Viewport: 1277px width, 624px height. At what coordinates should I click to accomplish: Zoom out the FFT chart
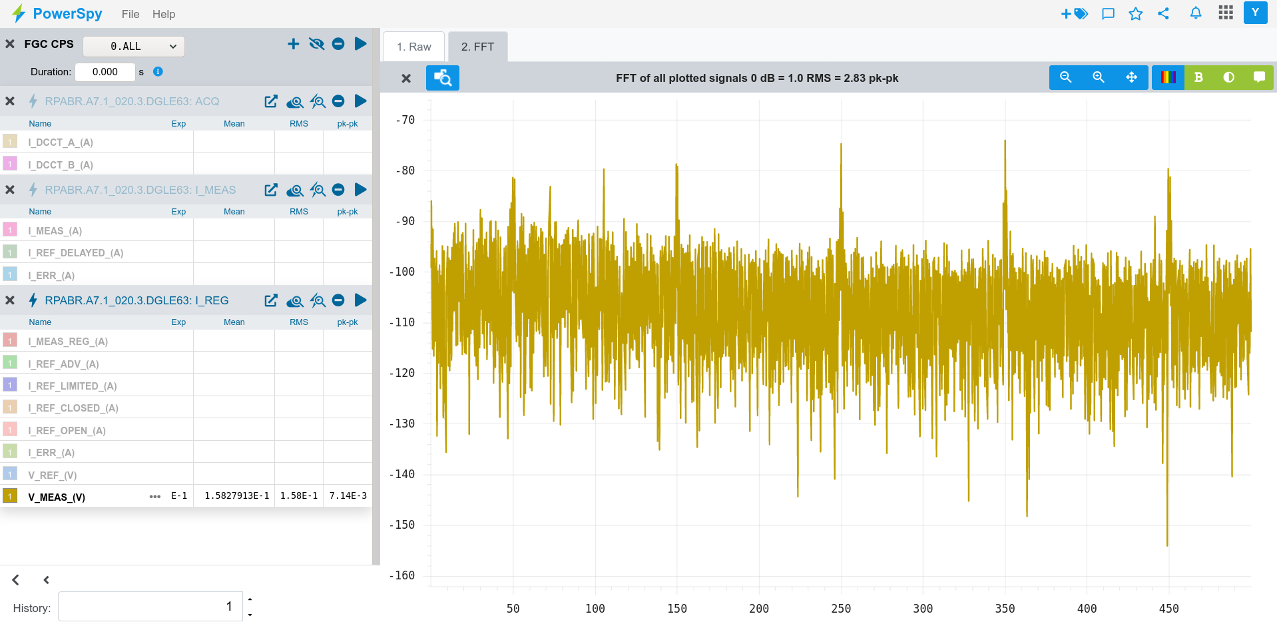[x=1066, y=77]
